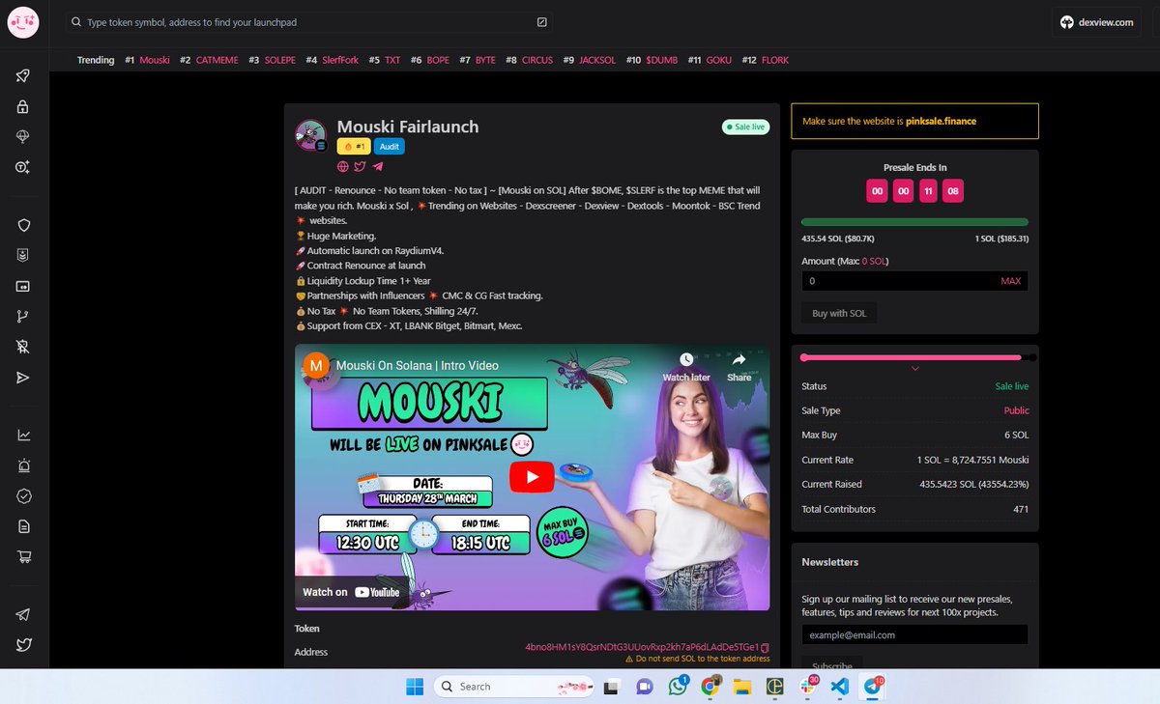Image resolution: width=1160 pixels, height=704 pixels.
Task: Play the Mouski intro YouTube video
Action: pos(533,476)
